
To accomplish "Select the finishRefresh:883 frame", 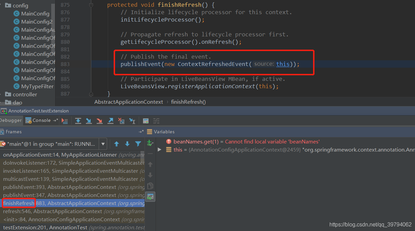I will click(72, 203).
